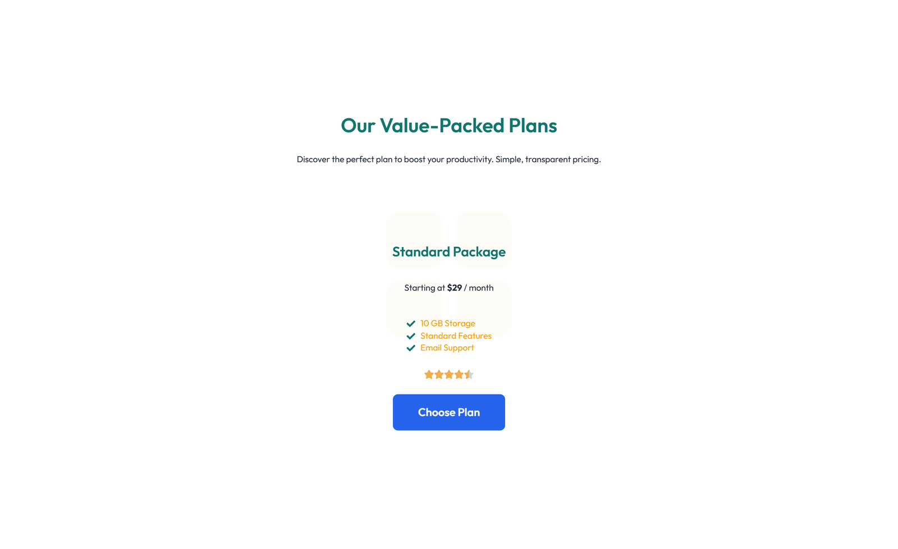This screenshot has width=898, height=549.
Task: Click the top-left decorative card square
Action: coord(415,240)
